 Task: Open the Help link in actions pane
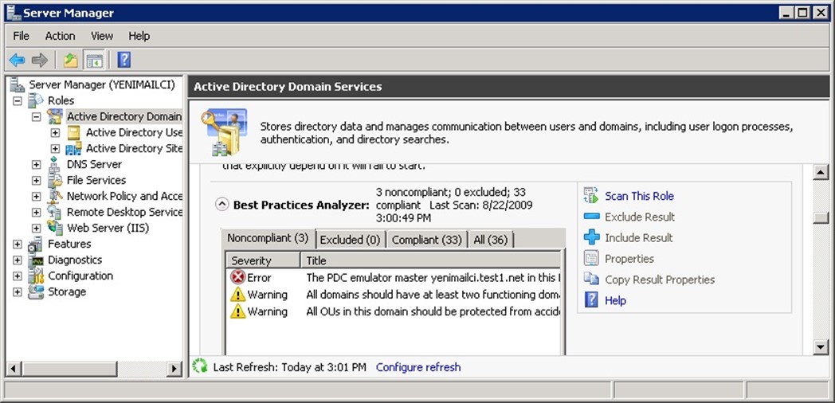coord(615,300)
